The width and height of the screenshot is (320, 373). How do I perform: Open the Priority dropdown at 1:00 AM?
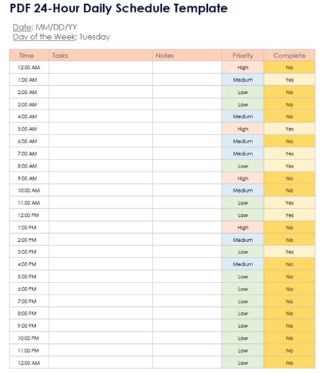click(x=242, y=80)
